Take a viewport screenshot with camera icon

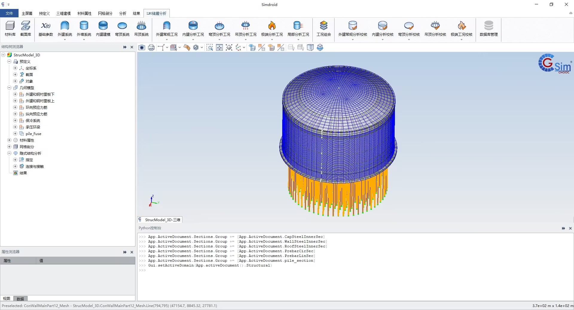coord(142,48)
